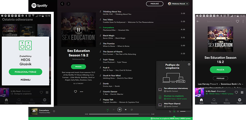Click the connect to device icon

point(174,111)
